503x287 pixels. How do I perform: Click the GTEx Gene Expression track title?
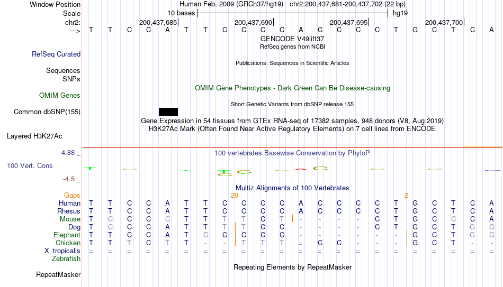[x=292, y=121]
